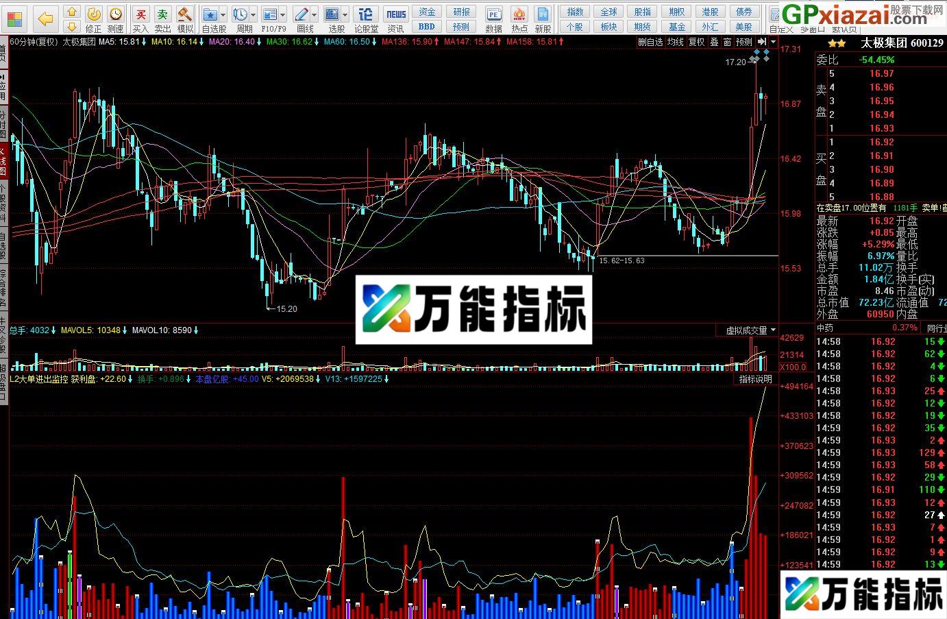
Task: Open the 指标说明 indicator explanation
Action: click(755, 378)
